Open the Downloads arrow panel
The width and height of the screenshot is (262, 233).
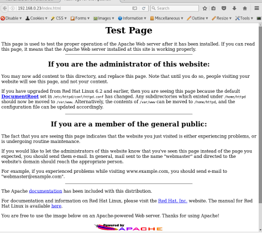234,8
